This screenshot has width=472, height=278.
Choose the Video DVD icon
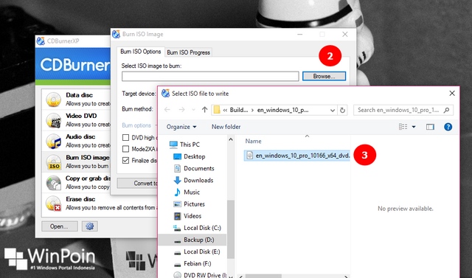54,120
